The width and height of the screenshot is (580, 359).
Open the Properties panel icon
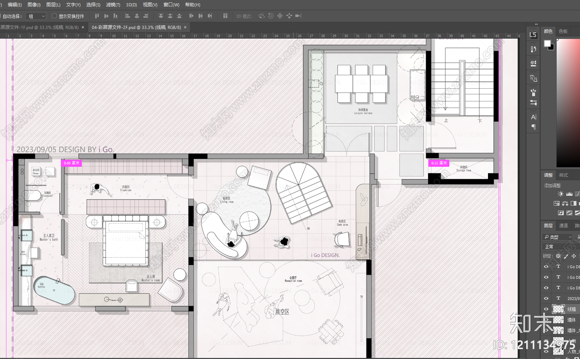click(533, 63)
